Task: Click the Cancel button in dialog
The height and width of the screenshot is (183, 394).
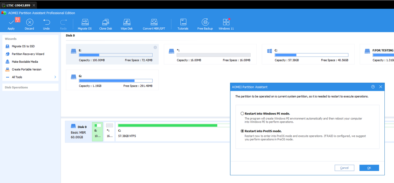Action: coord(344,168)
